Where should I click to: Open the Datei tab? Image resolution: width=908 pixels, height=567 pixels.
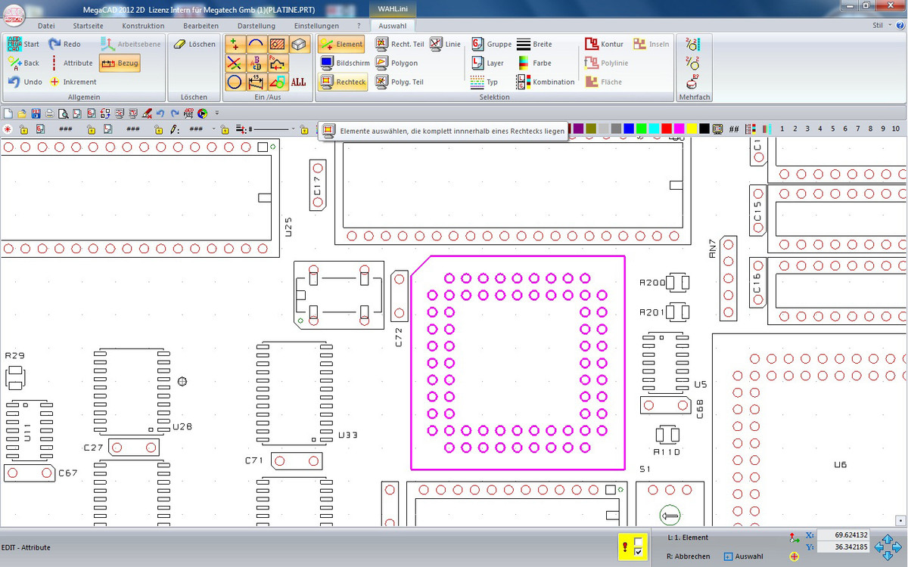(46, 26)
